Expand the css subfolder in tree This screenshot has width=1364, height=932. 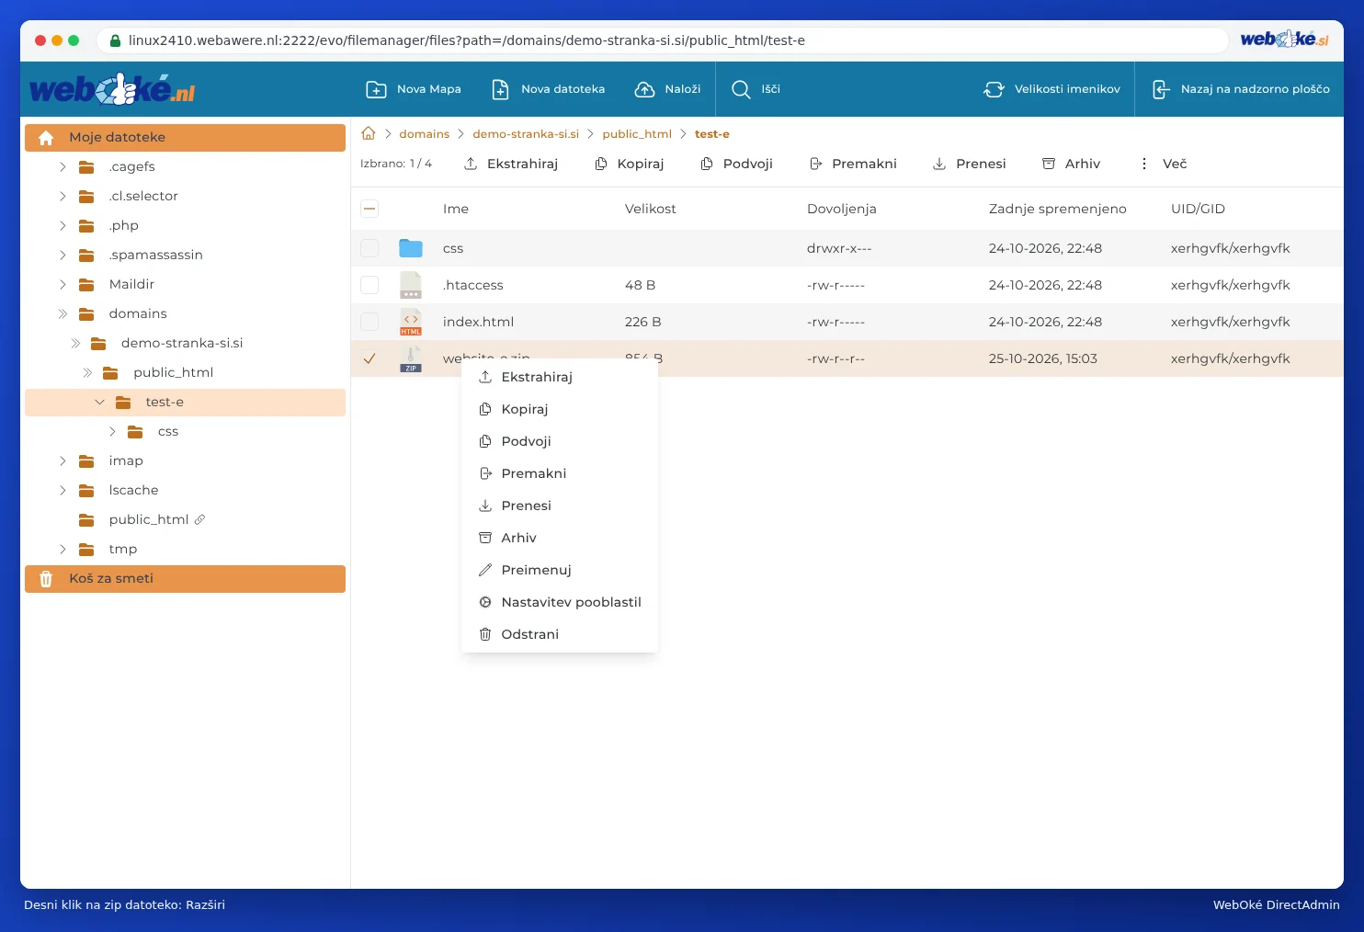coord(111,431)
